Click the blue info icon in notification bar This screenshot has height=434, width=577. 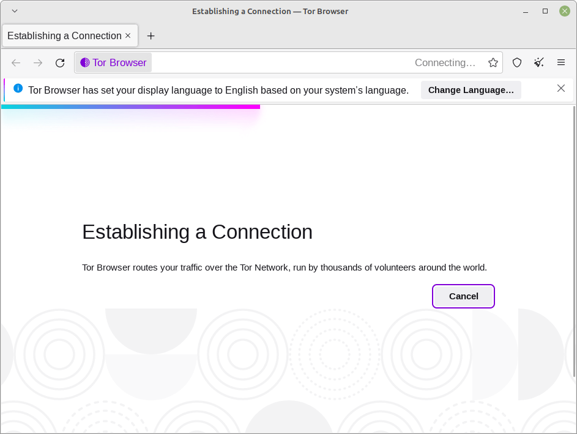[18, 88]
